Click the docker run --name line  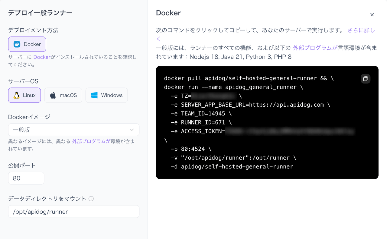pos(233,87)
